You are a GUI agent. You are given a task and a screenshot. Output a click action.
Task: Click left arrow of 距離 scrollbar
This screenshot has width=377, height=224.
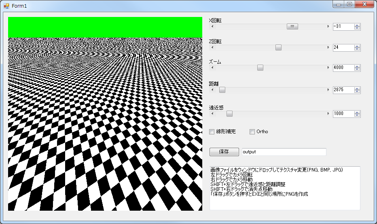pyautogui.click(x=212, y=90)
